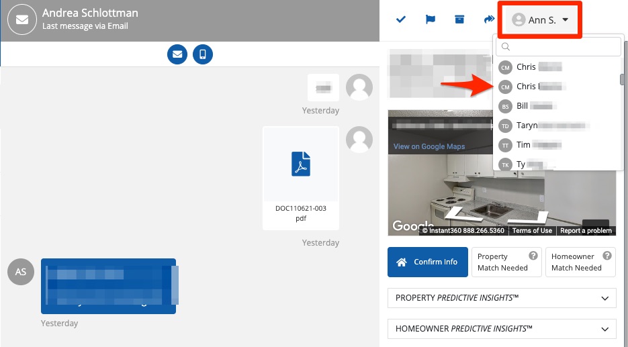Open the DOC110621-003 PDF attachment
Viewport: 628px width, 347px height.
pyautogui.click(x=300, y=178)
